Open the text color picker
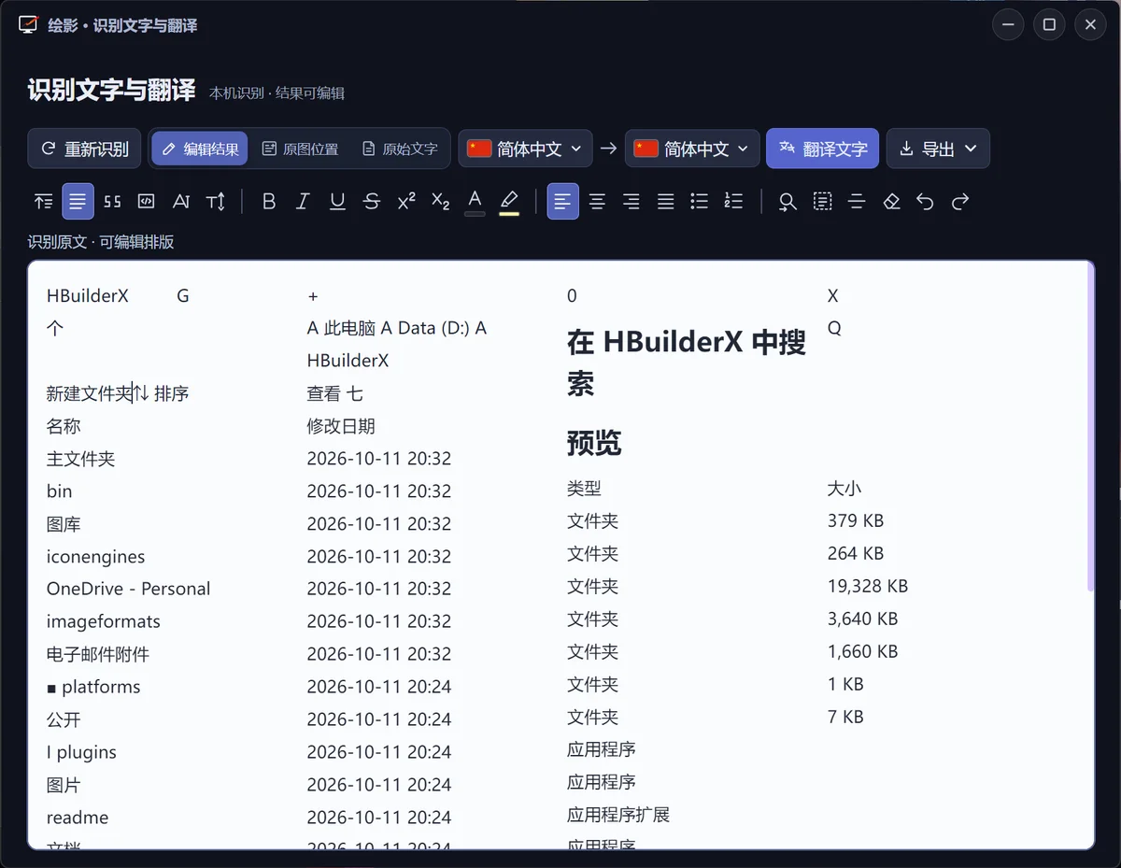 pos(475,201)
